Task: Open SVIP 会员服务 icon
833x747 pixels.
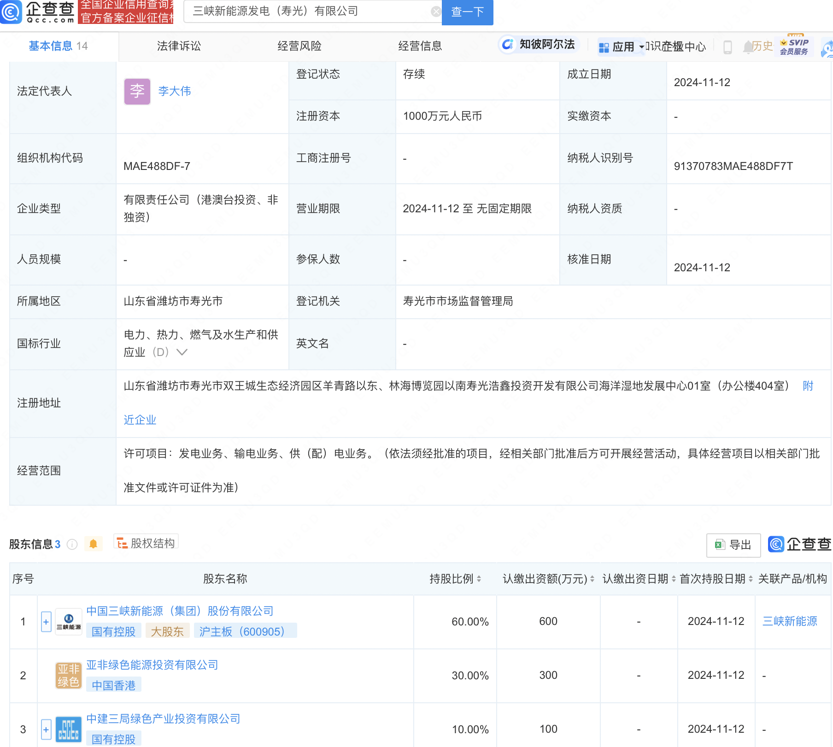Action: (x=794, y=47)
